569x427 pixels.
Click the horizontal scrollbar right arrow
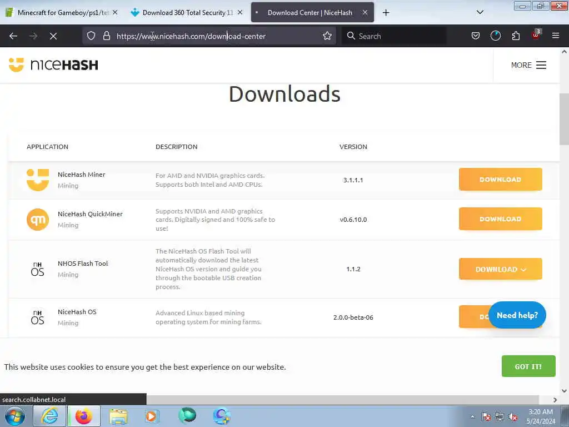pos(555,400)
